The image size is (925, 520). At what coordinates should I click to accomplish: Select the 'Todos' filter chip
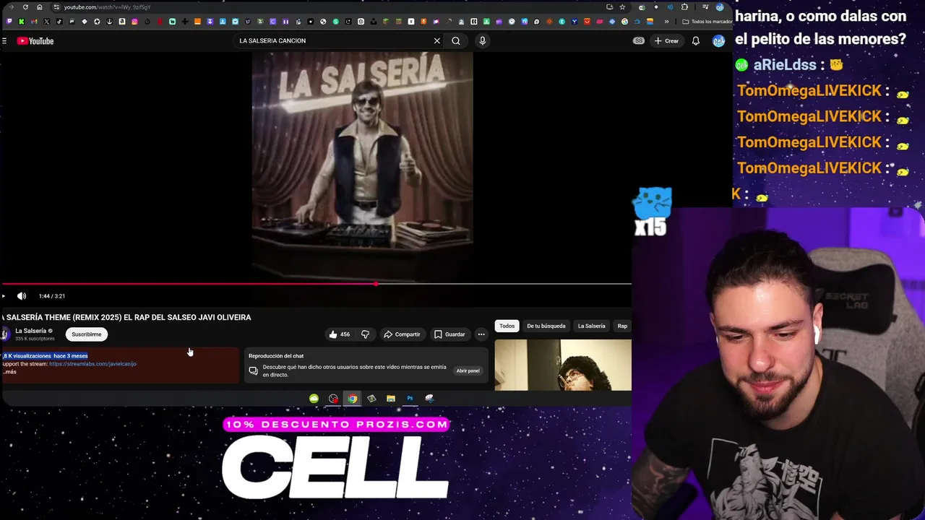point(507,326)
